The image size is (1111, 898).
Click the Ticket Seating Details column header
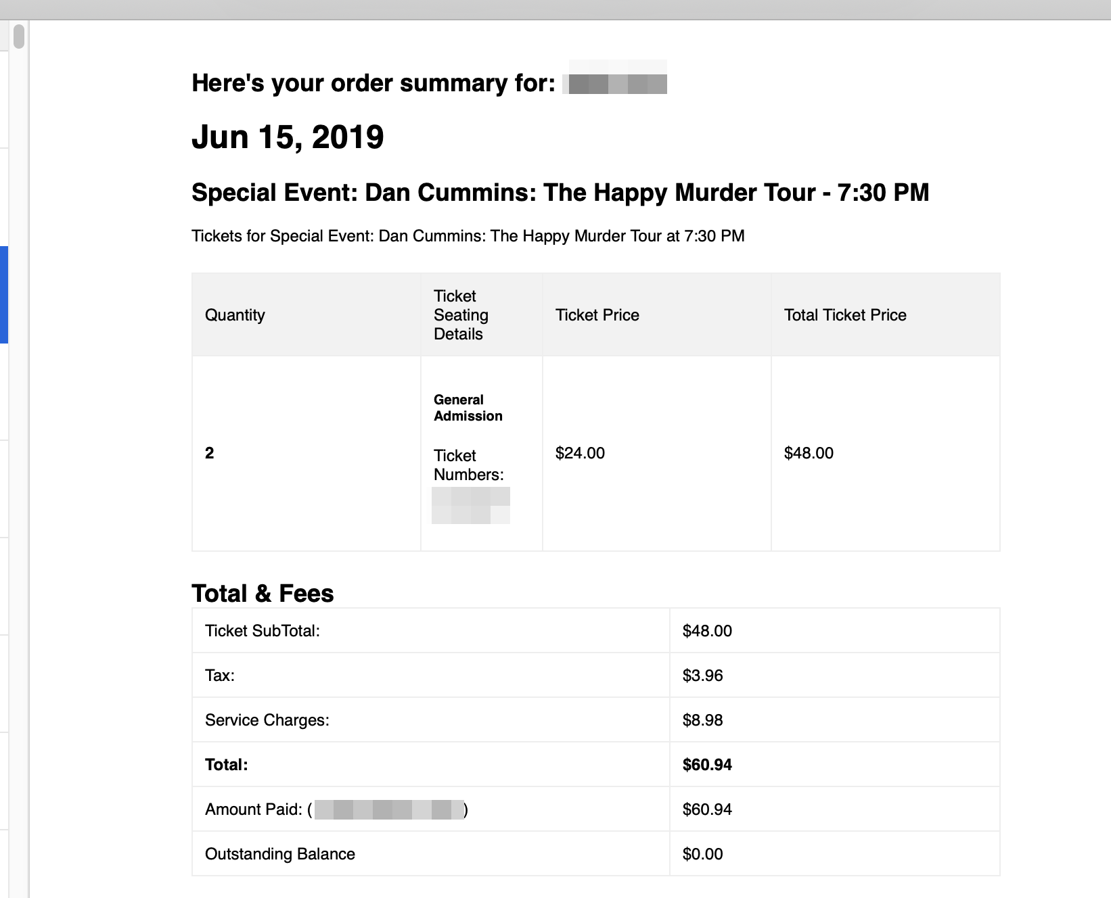coord(461,315)
